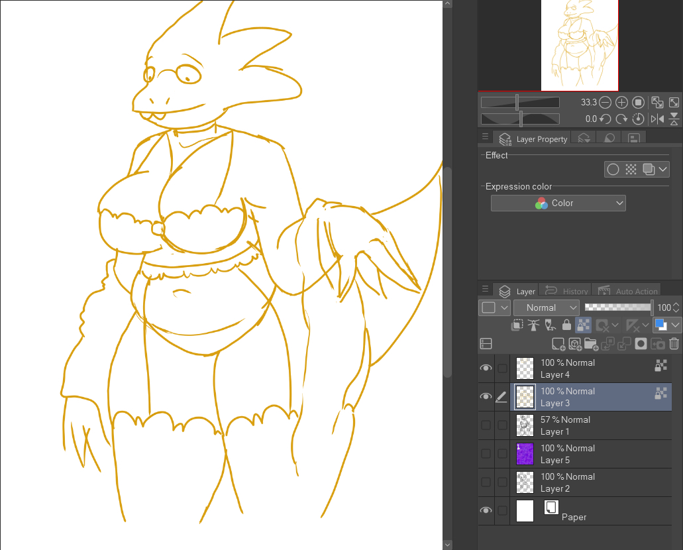Open the Normal blending mode dropdown
Image resolution: width=683 pixels, height=550 pixels.
coord(547,307)
